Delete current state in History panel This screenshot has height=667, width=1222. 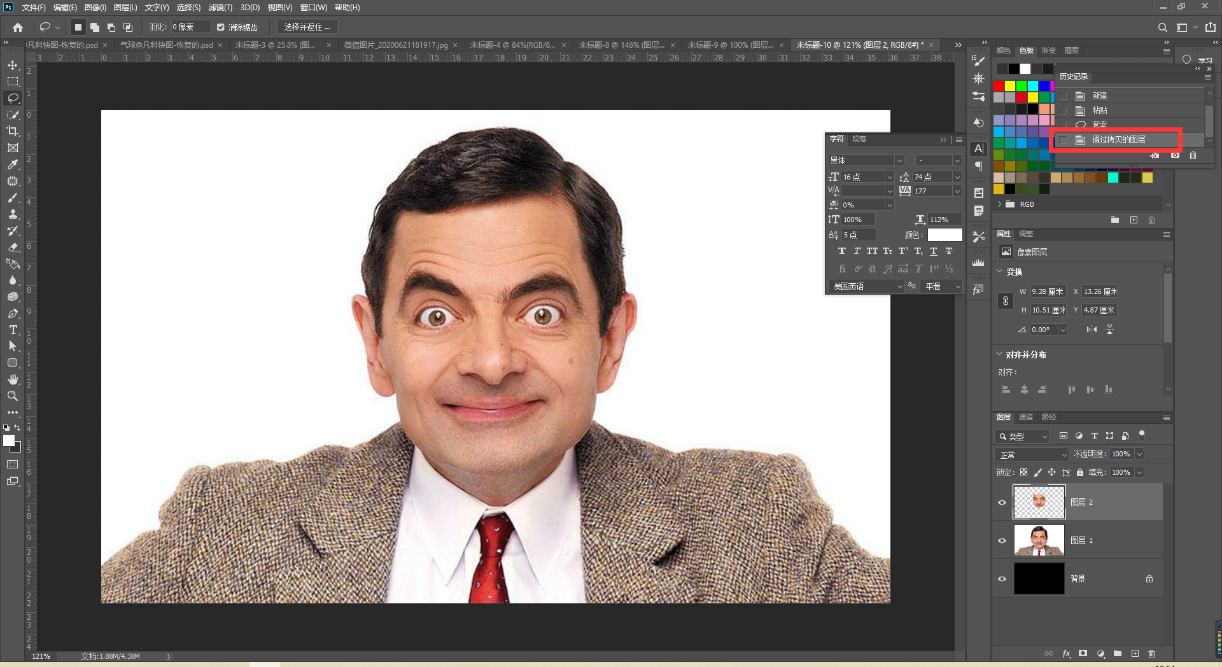pos(1193,155)
